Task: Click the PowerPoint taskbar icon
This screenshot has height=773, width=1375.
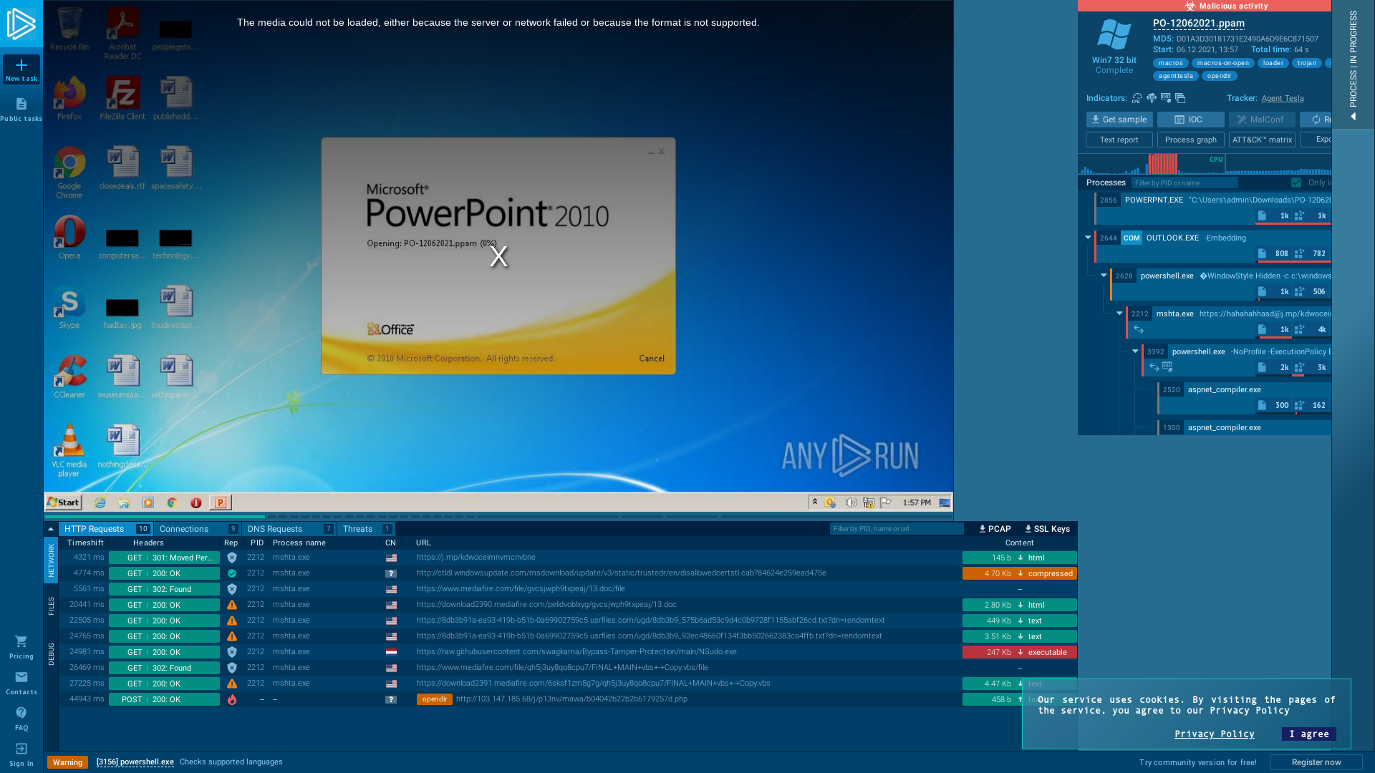Action: 221,502
